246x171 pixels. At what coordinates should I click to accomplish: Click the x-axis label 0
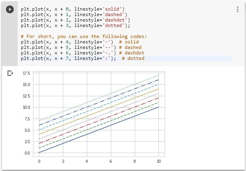tap(39, 161)
